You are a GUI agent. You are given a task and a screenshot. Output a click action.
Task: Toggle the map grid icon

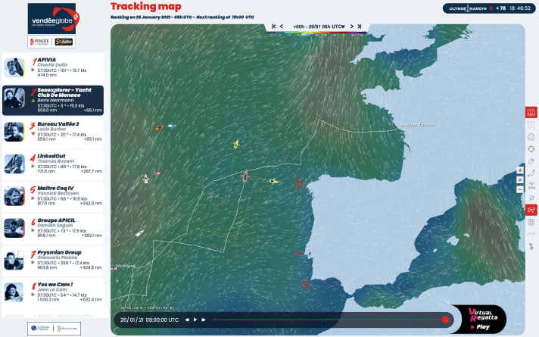(531, 222)
